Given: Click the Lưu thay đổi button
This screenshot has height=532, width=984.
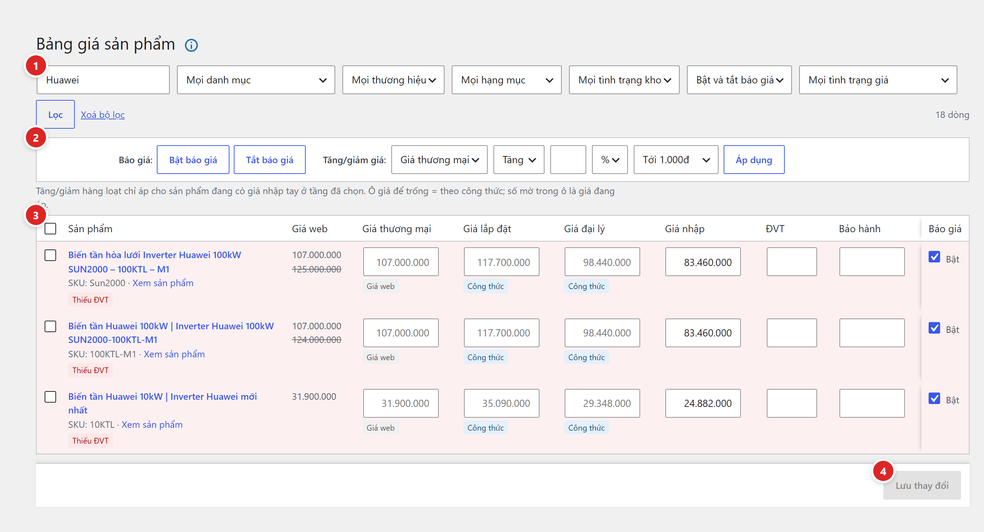Looking at the screenshot, I should point(922,485).
